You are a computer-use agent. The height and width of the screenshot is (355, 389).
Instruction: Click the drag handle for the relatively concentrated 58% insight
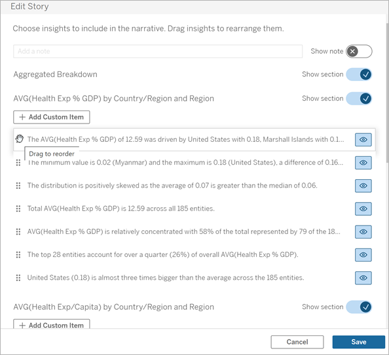coord(18,232)
